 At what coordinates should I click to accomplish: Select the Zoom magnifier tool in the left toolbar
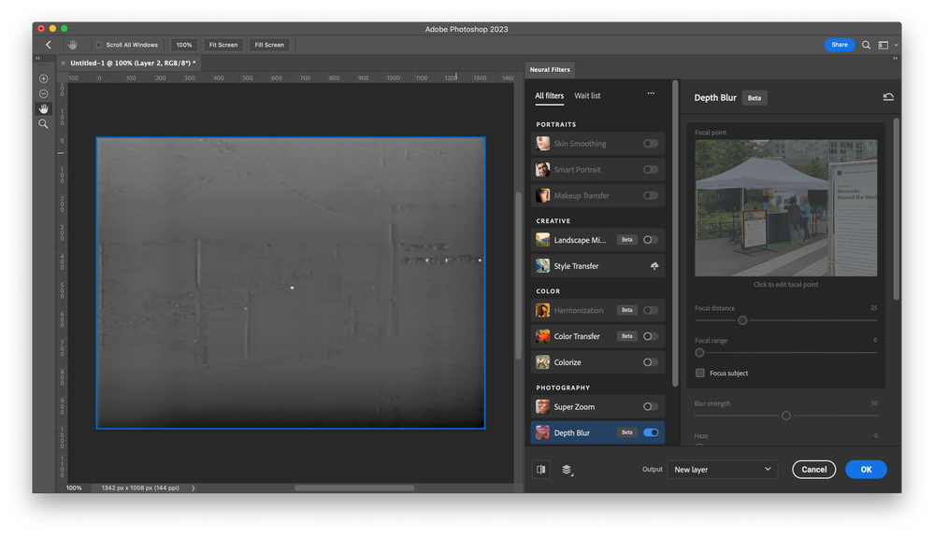(x=44, y=124)
